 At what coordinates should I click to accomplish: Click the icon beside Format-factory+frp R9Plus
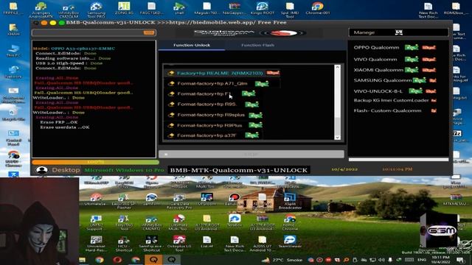pyautogui.click(x=171, y=125)
